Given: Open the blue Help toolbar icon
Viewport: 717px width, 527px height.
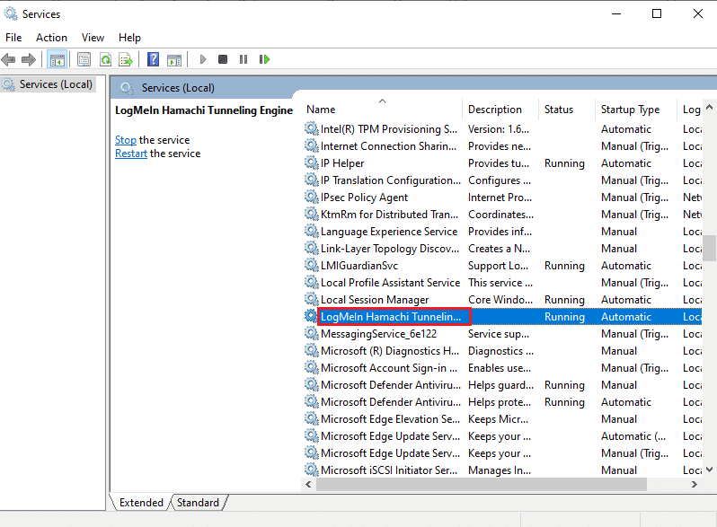Looking at the screenshot, I should point(153,59).
